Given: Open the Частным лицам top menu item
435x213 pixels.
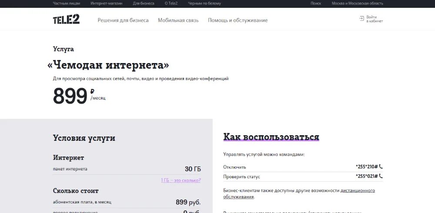Looking at the screenshot, I should click(x=67, y=3).
